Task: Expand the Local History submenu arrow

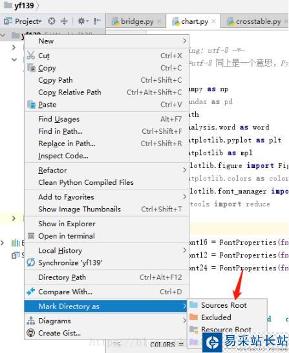Action: (184, 250)
